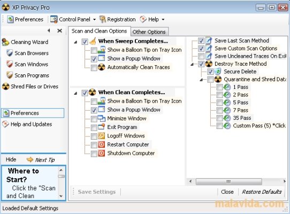Collapse the When Sweep Completes tree node
Viewport: 290px width, 214px height.
pos(75,42)
